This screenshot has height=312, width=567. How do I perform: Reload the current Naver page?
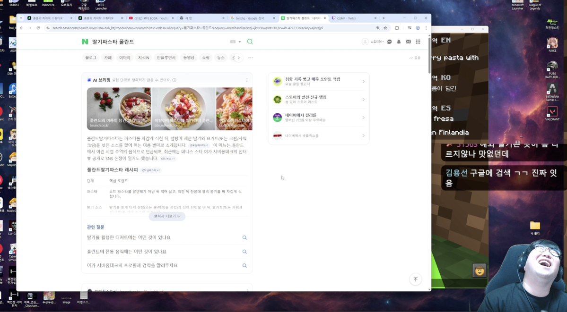pos(38,28)
